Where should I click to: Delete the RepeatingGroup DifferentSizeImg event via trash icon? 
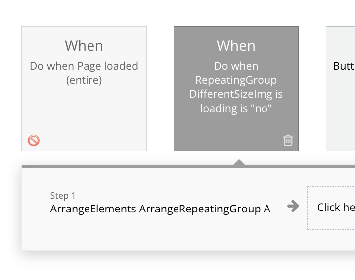tap(288, 140)
